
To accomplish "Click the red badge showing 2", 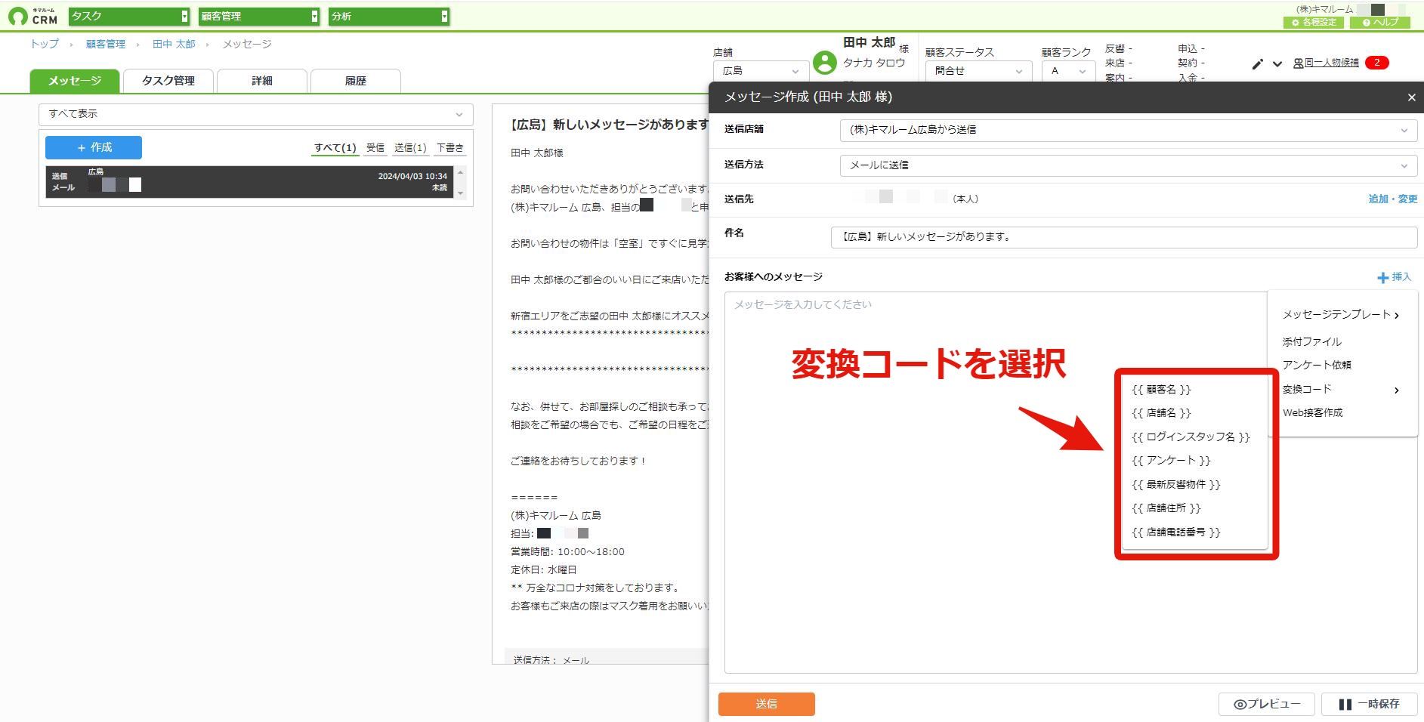I will point(1377,63).
